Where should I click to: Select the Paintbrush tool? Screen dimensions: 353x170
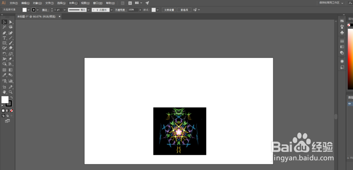pos(11,43)
